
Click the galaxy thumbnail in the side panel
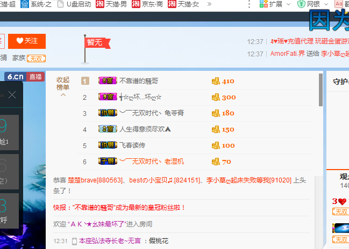click(341, 229)
